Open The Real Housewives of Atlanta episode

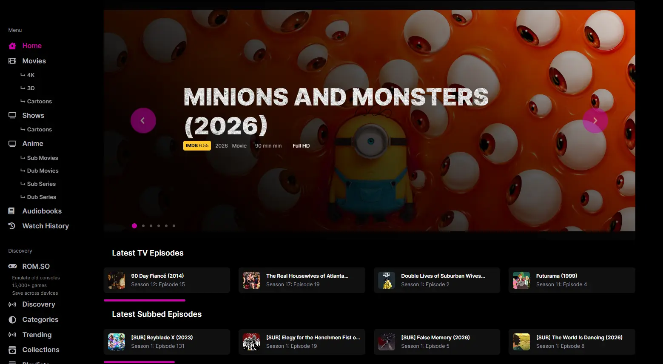(x=302, y=280)
